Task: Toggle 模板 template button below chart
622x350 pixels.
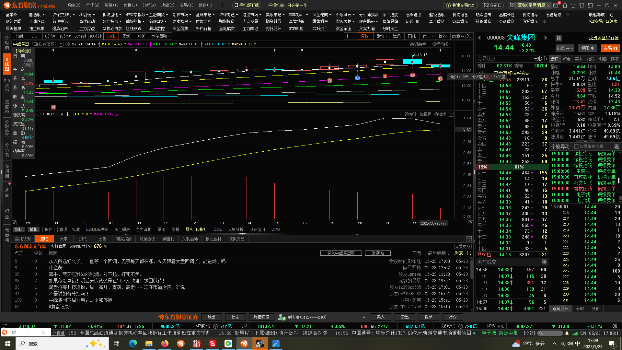Action: click(x=34, y=229)
